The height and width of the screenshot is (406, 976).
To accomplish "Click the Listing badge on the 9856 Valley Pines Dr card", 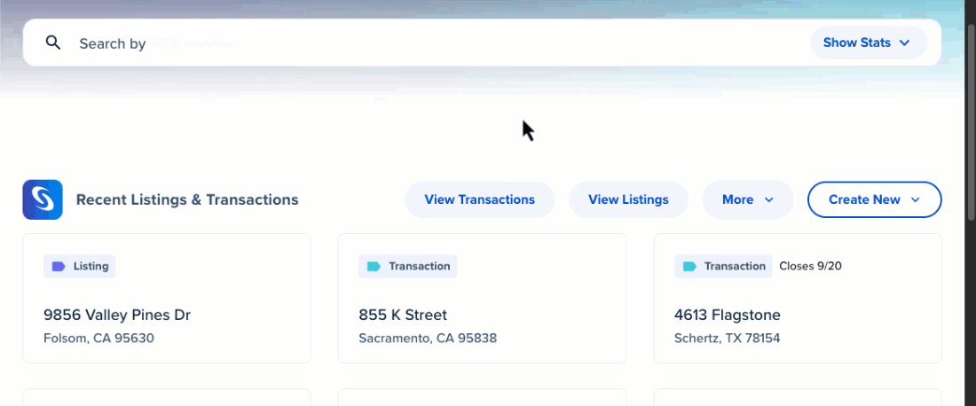I will (79, 266).
